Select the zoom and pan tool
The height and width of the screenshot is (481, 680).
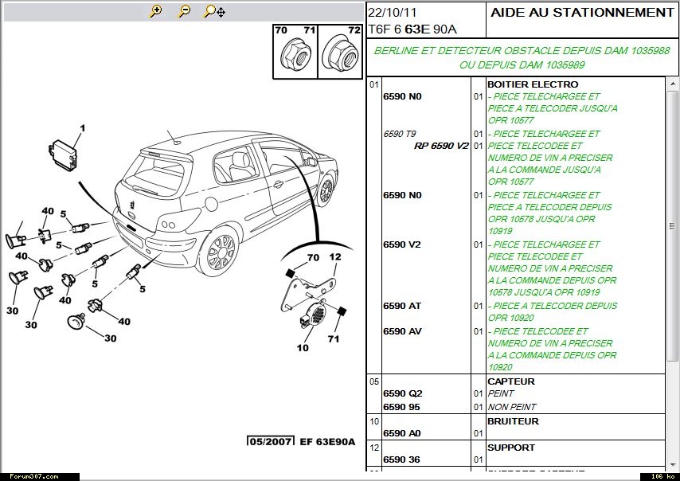point(214,11)
